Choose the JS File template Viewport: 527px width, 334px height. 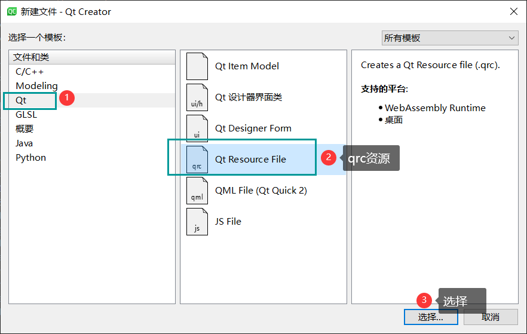pyautogui.click(x=263, y=222)
